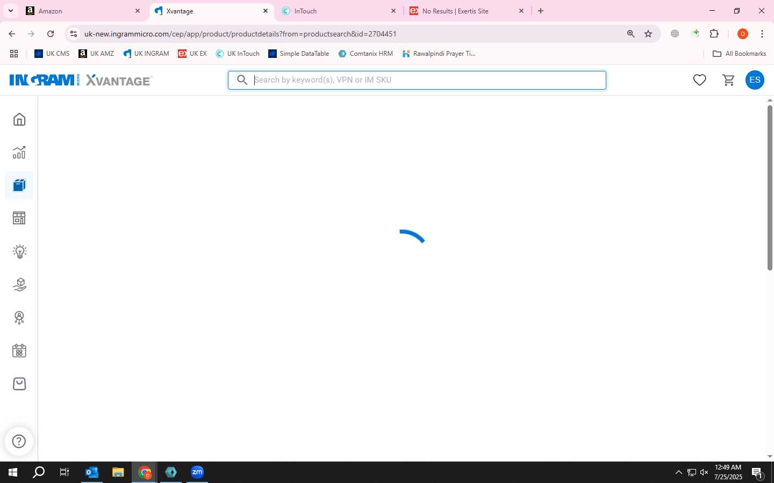Open the All Bookmarks folder
This screenshot has height=483, width=774.
(739, 54)
